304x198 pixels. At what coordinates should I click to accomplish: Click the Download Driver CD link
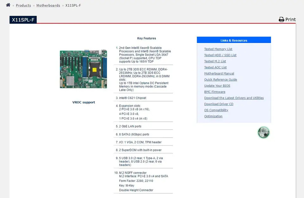click(219, 104)
